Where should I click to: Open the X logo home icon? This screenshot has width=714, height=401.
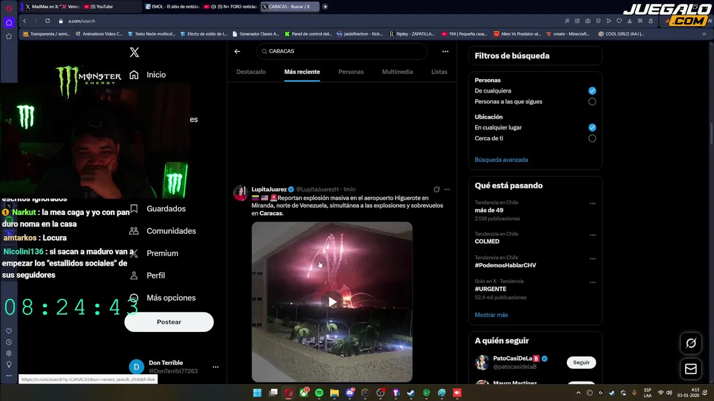pos(134,52)
